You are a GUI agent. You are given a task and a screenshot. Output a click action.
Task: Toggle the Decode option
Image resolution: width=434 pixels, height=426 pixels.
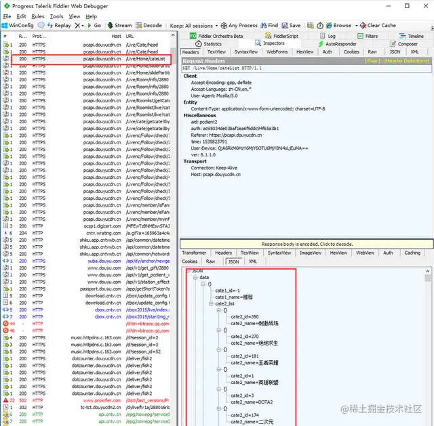tap(149, 26)
